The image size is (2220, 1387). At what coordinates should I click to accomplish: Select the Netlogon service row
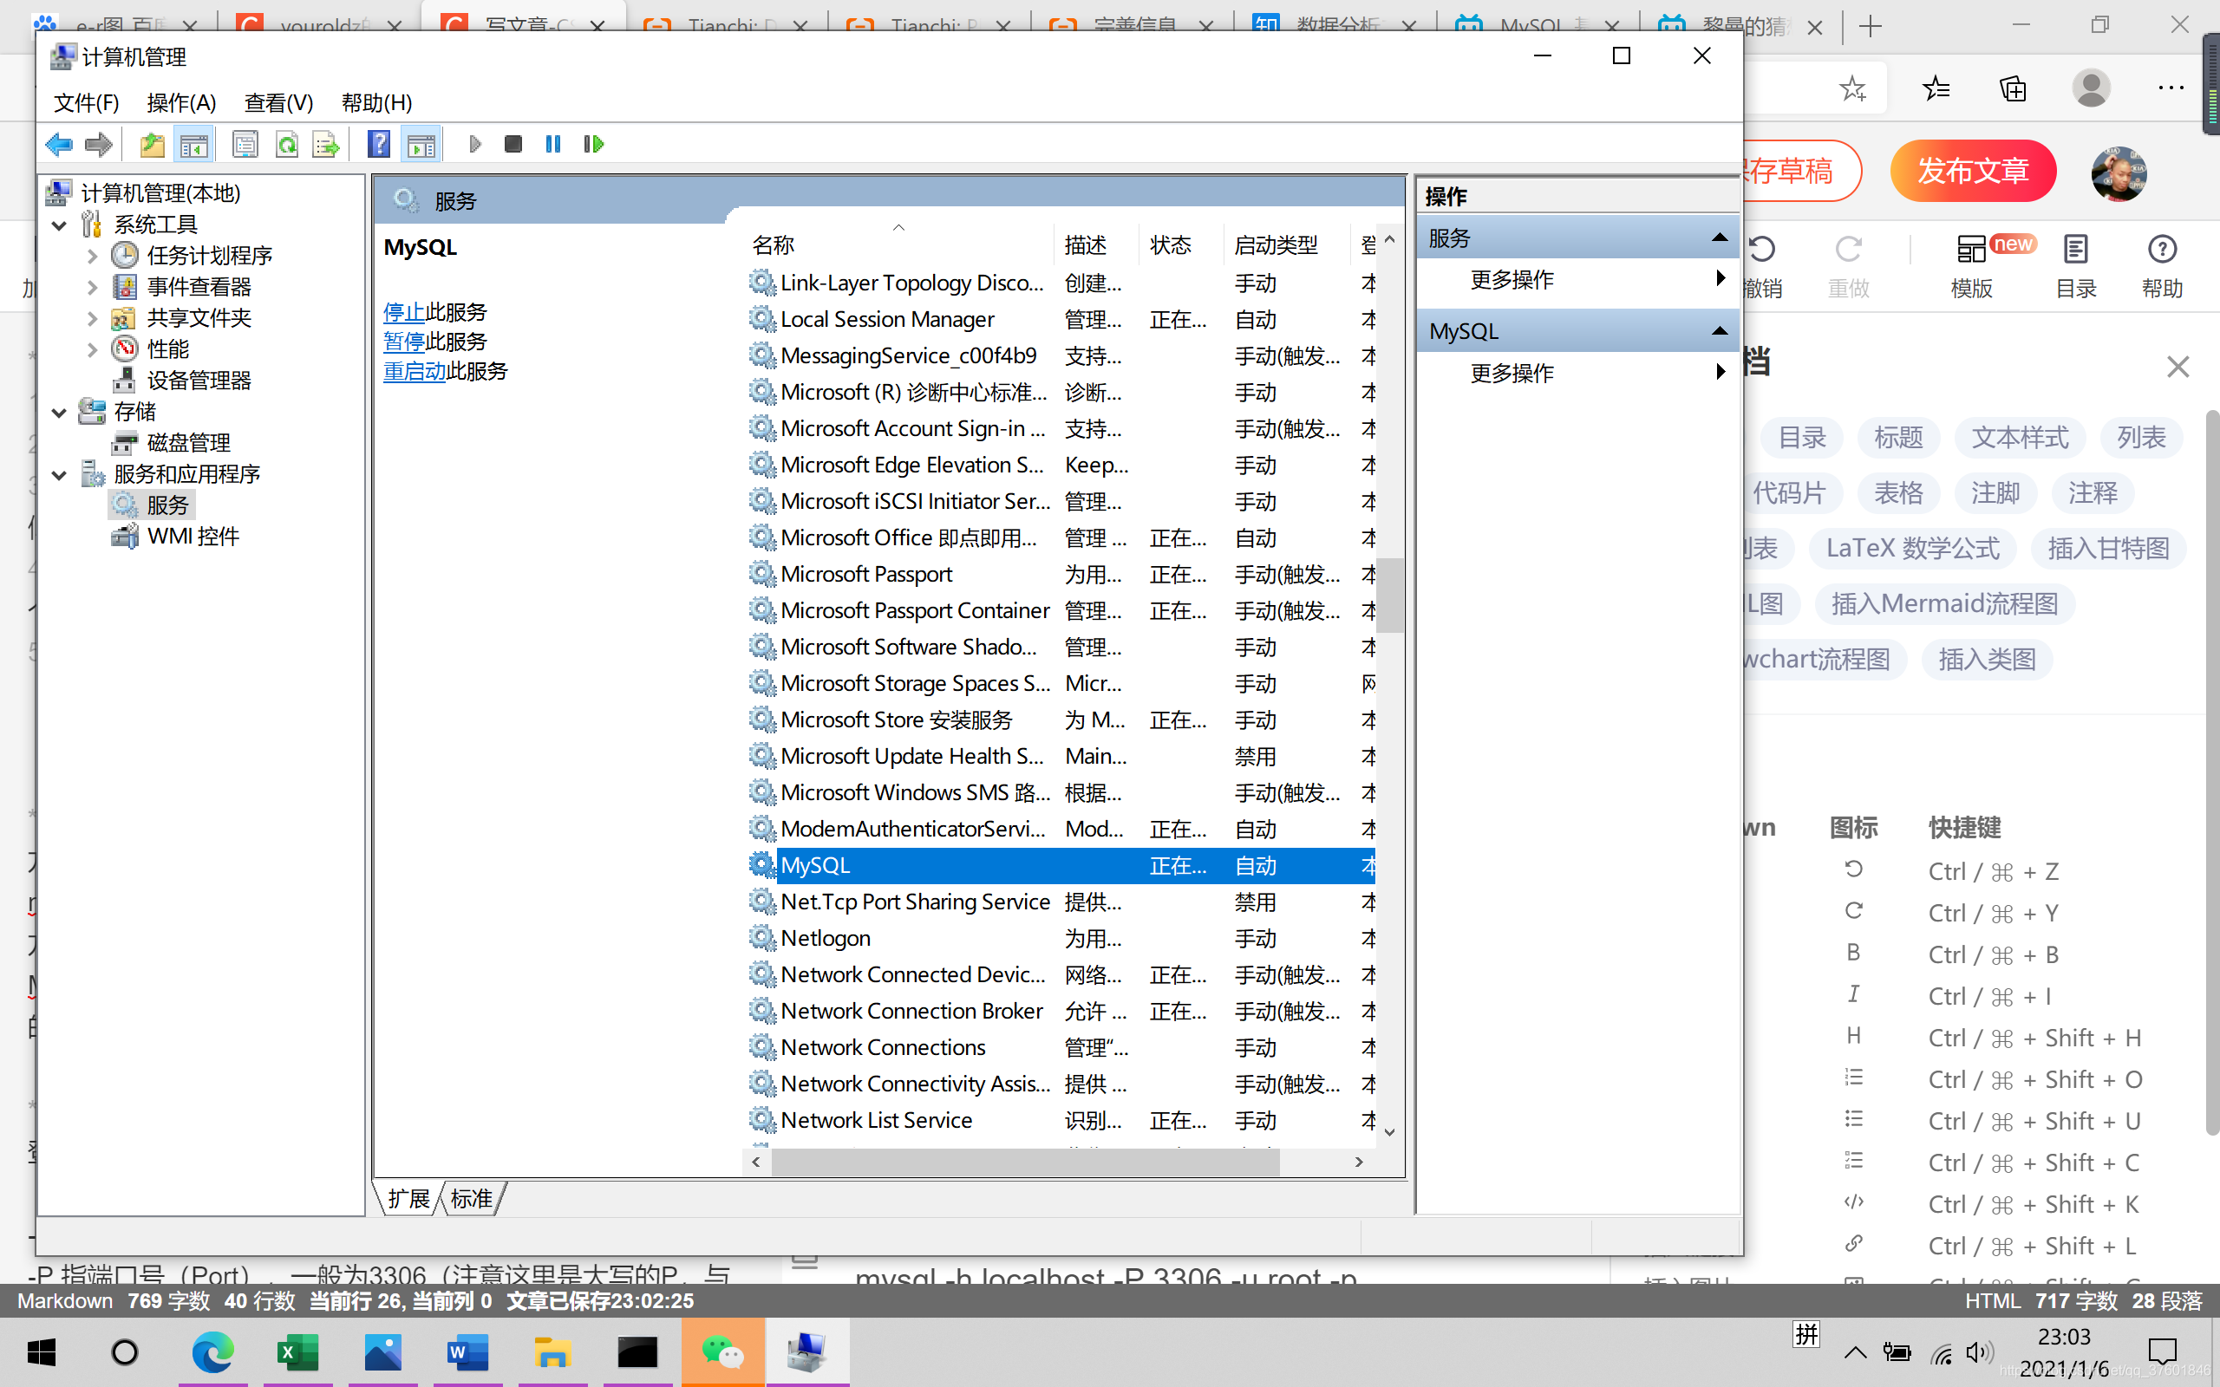point(1060,937)
